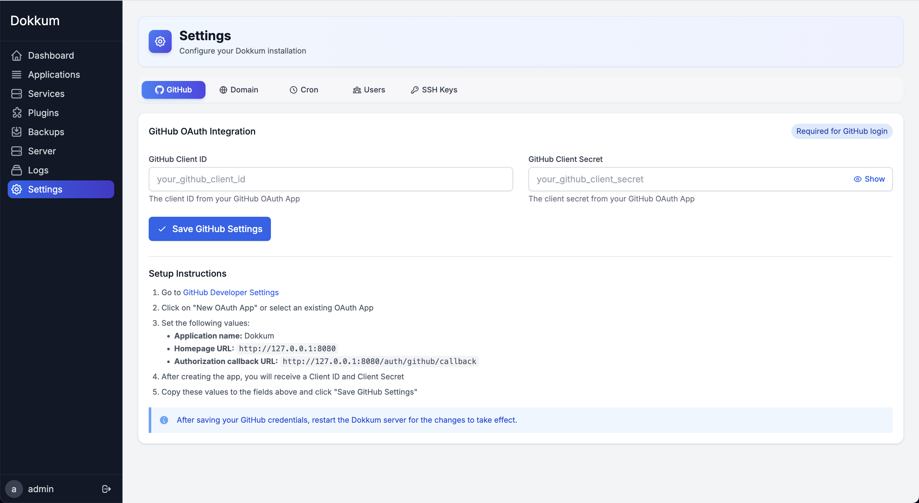Click the logout icon next to admin
Image resolution: width=919 pixels, height=503 pixels.
(106, 489)
